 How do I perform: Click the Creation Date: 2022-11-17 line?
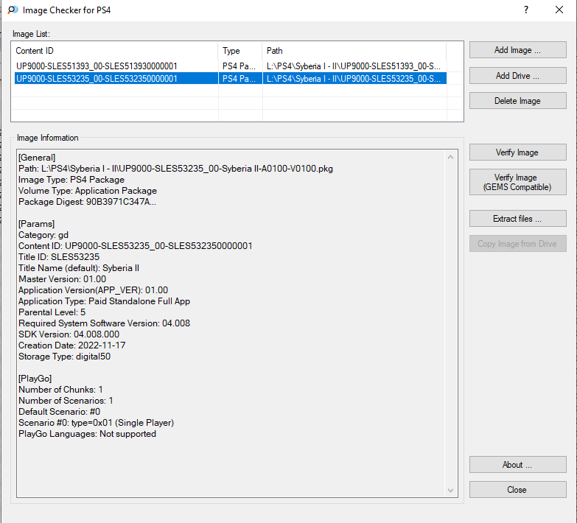pyautogui.click(x=71, y=345)
